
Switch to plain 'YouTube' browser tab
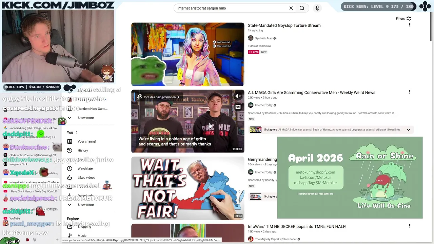[15, 219]
